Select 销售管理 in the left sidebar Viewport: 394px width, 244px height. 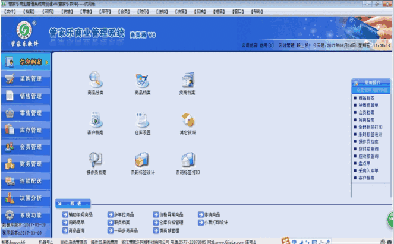(26, 96)
